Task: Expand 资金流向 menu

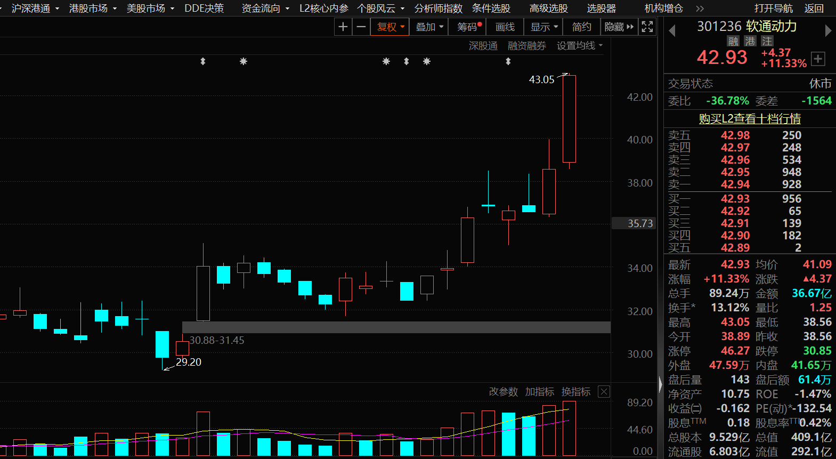Action: pyautogui.click(x=265, y=9)
